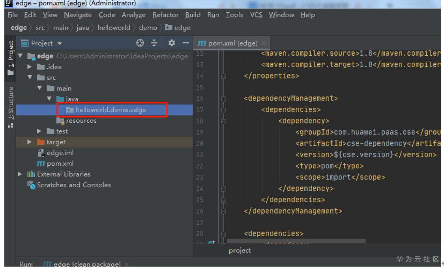
Task: Click the 'helloworld' breadcrumb
Action: click(x=114, y=28)
